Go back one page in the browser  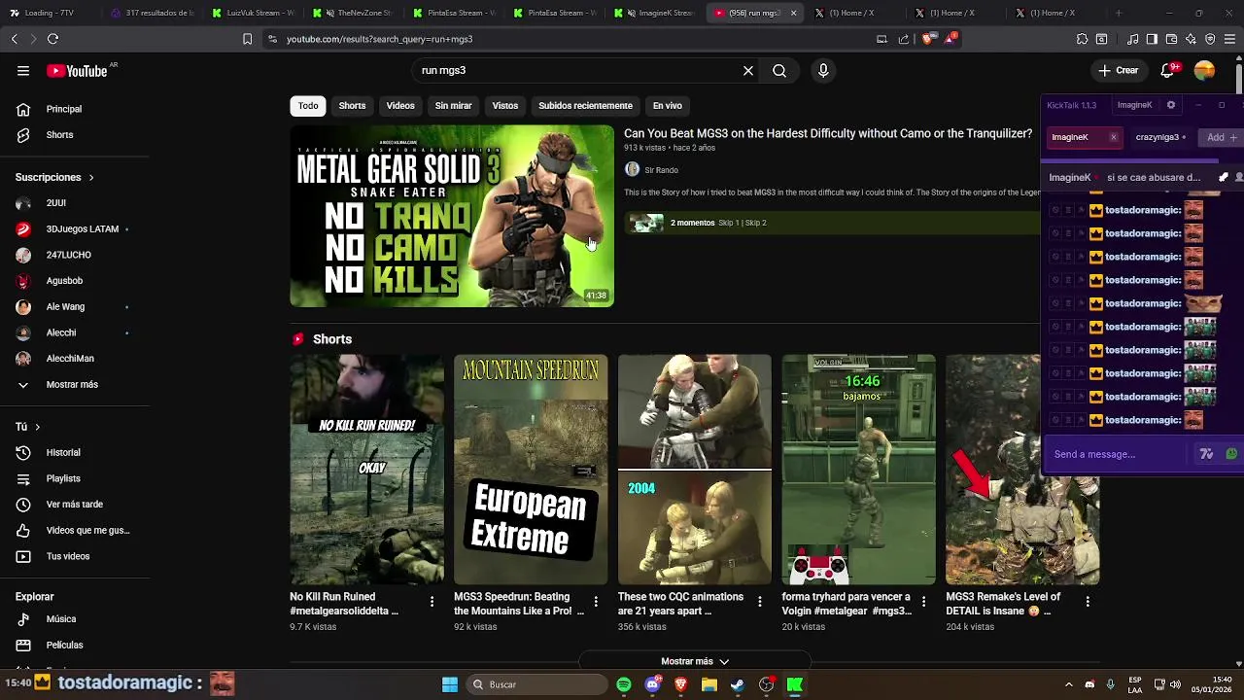click(x=14, y=39)
